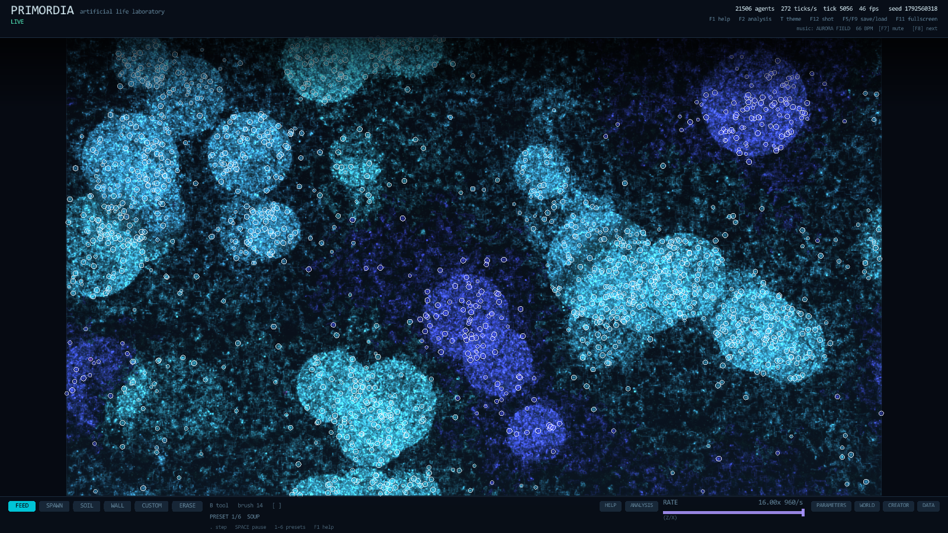Open the DATA panel
This screenshot has height=533, width=948.
pos(928,506)
